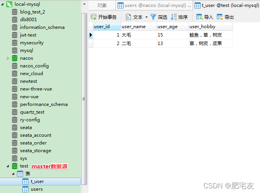Viewport: 260px width, 193px height.
Task: Select the seata_storage database label
Action: click(36, 151)
